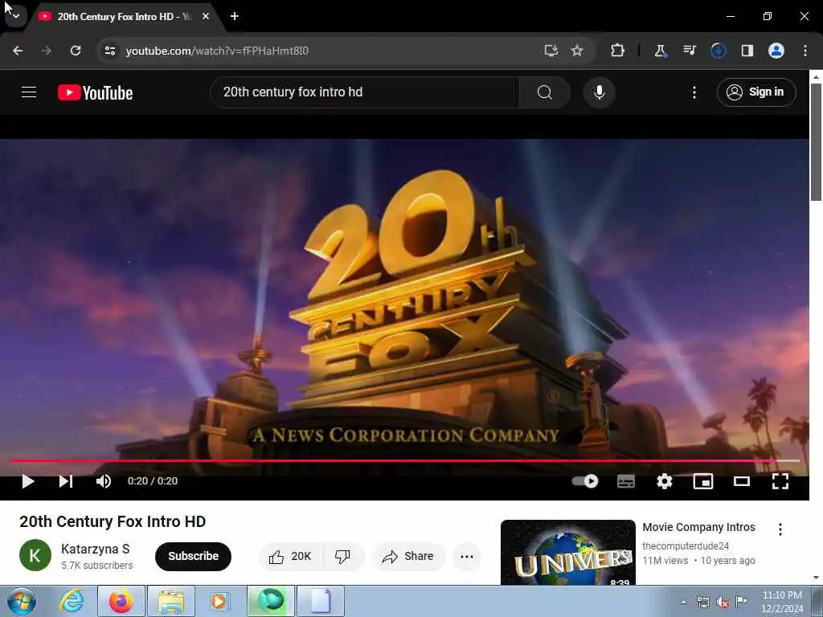Like the video with 20K likes

290,557
